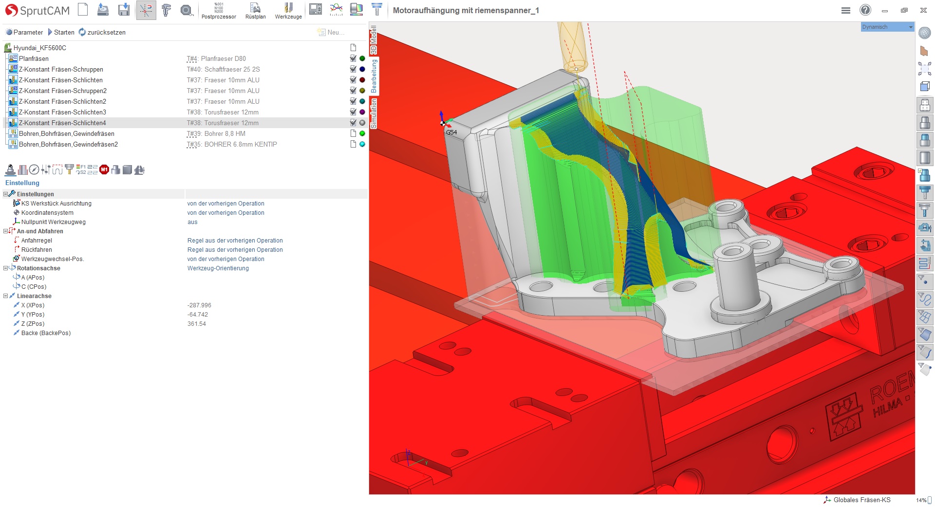Open the caliper measurement tool

click(x=167, y=10)
